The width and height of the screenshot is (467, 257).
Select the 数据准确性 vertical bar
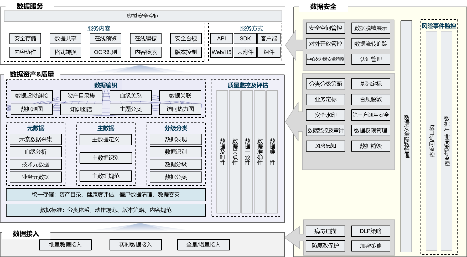[x=260, y=152]
